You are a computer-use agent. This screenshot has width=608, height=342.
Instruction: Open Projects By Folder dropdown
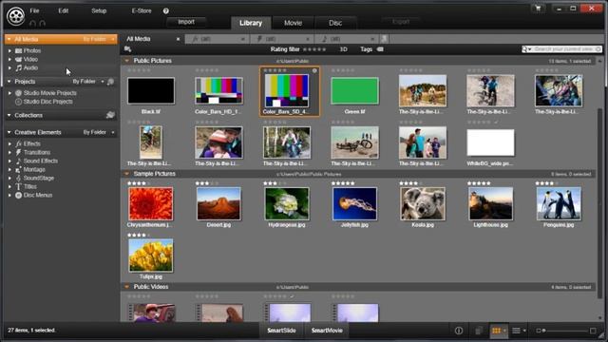click(88, 82)
